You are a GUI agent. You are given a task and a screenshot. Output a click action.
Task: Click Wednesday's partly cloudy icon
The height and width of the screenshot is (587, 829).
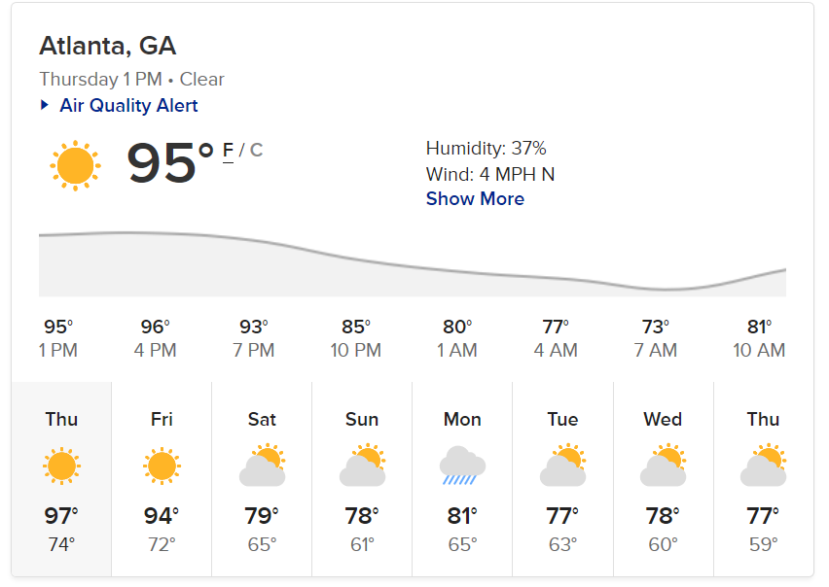pos(663,466)
